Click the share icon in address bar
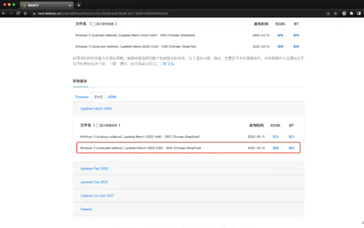The image size is (364, 228). coord(328,13)
